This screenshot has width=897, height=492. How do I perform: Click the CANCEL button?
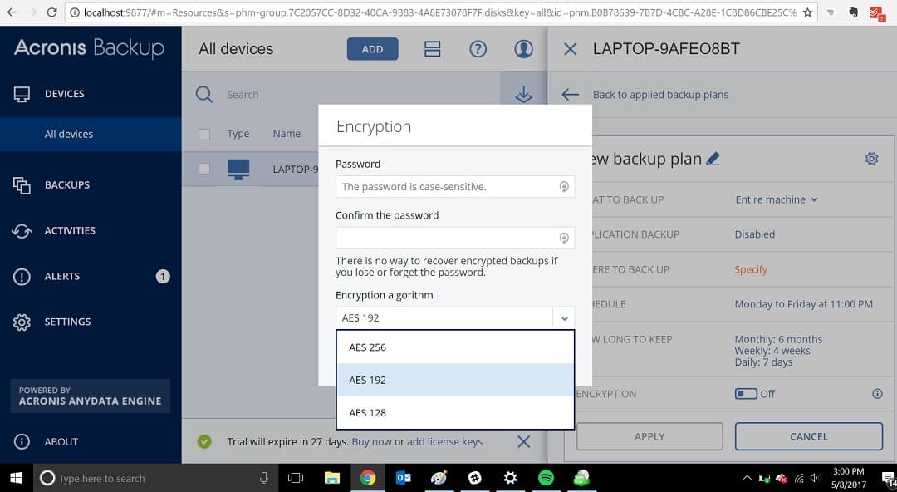[808, 436]
